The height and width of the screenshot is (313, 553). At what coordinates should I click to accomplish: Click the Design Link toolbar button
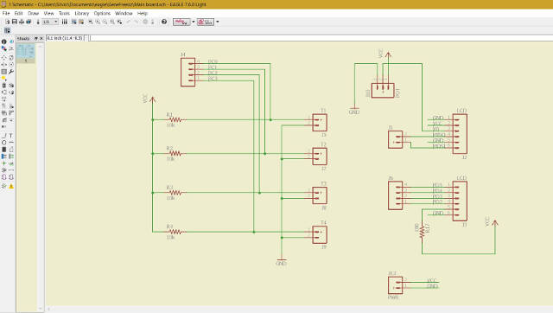tap(182, 22)
